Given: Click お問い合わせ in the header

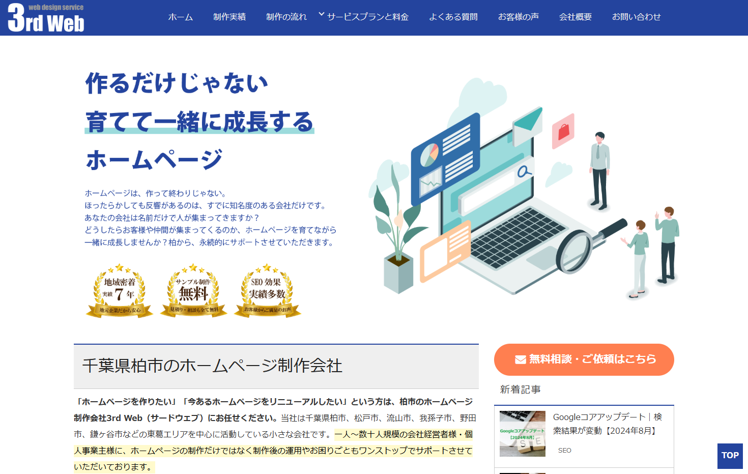Looking at the screenshot, I should 637,17.
